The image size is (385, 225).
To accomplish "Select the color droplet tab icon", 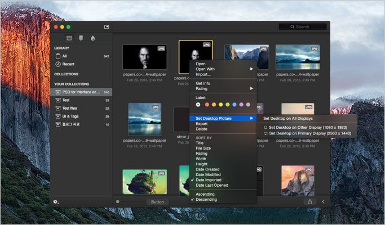I will point(93,38).
